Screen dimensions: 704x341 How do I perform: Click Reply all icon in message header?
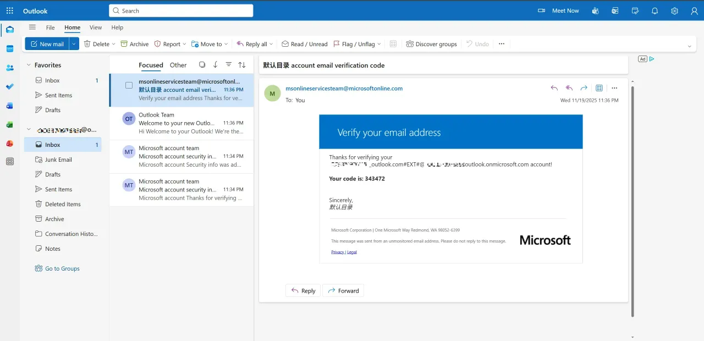tap(569, 88)
